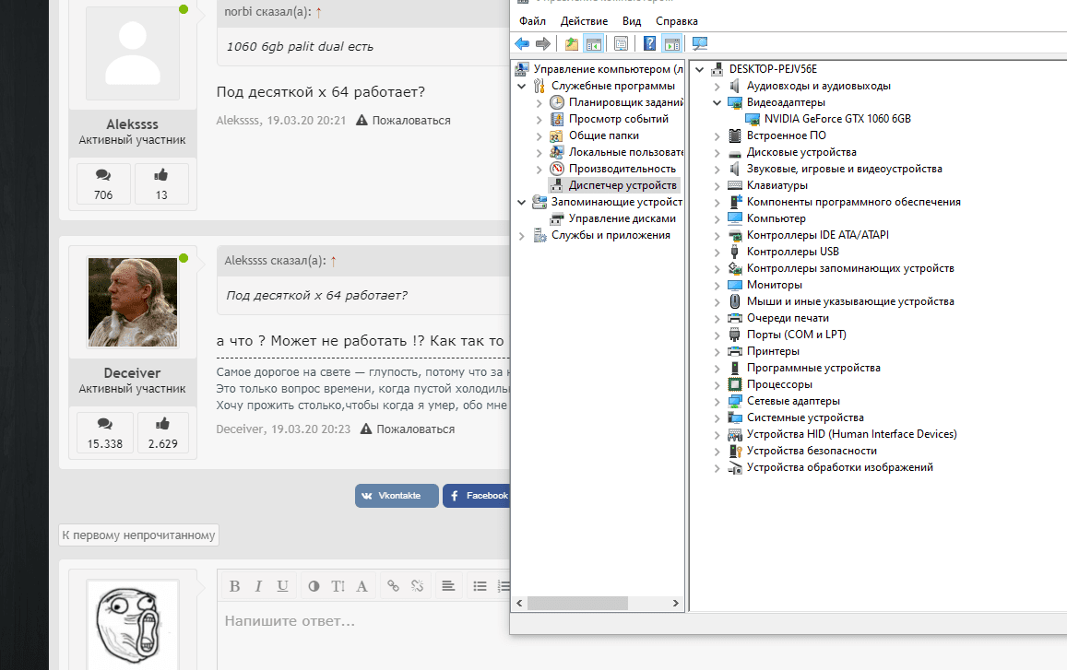Click the scan for hardware changes icon

pos(699,43)
